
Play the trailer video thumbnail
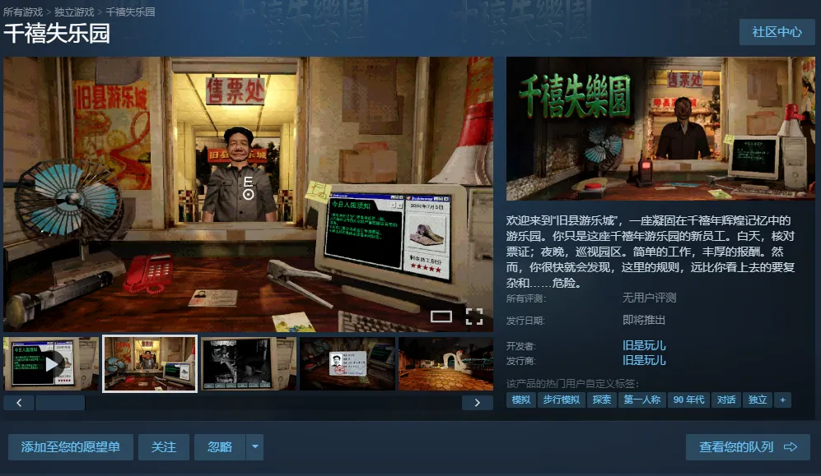click(51, 363)
